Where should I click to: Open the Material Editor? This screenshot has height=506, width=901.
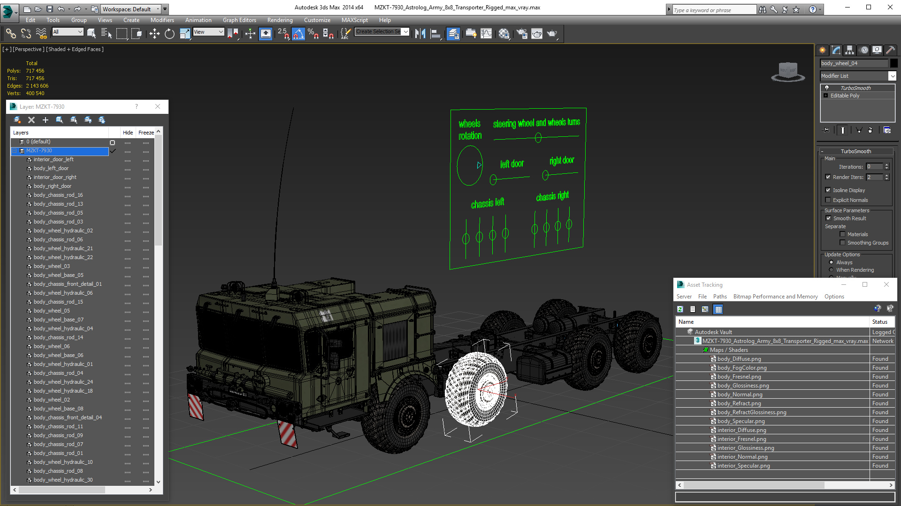pos(504,33)
